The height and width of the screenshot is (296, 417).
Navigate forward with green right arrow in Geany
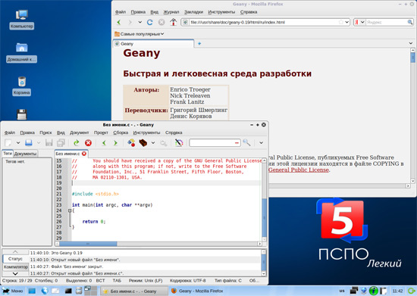click(115, 143)
